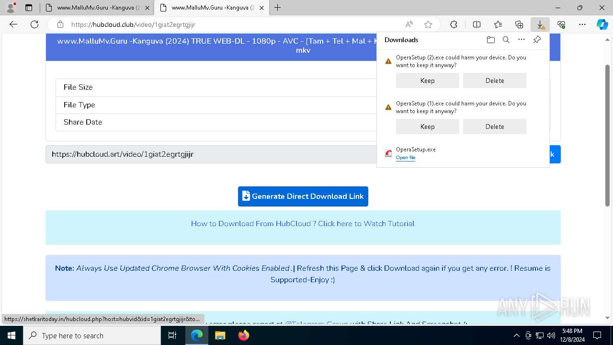Open the volume control in tray
Viewport: 613px width, 345px height.
(x=551, y=335)
